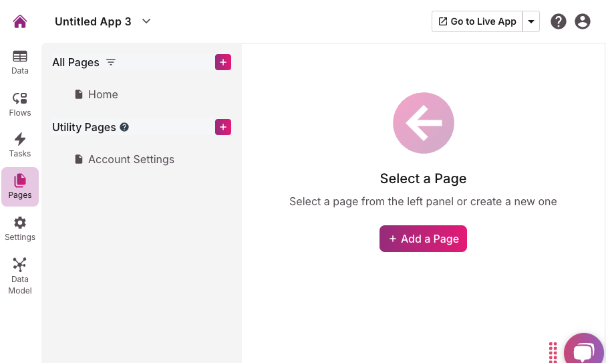Open the Tasks lightning bolt section

tap(20, 145)
